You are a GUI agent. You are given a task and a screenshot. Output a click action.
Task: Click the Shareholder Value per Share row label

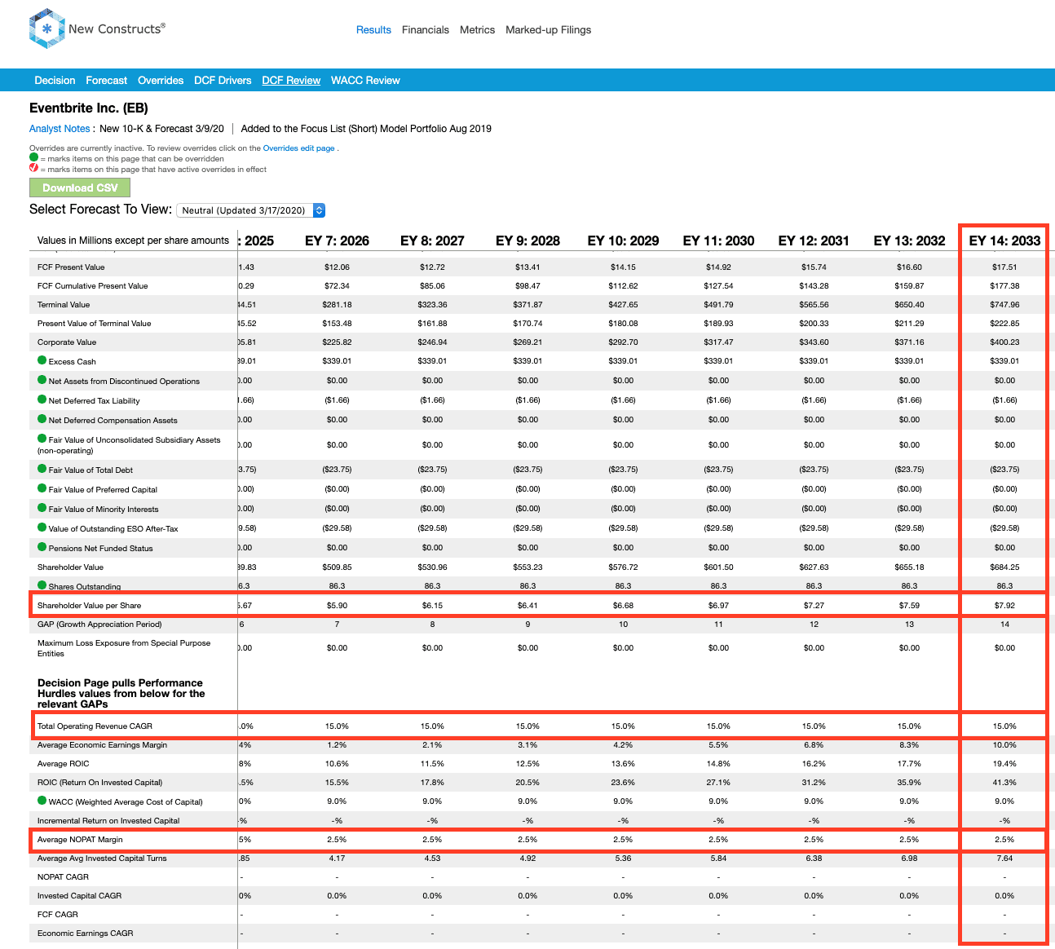point(90,606)
